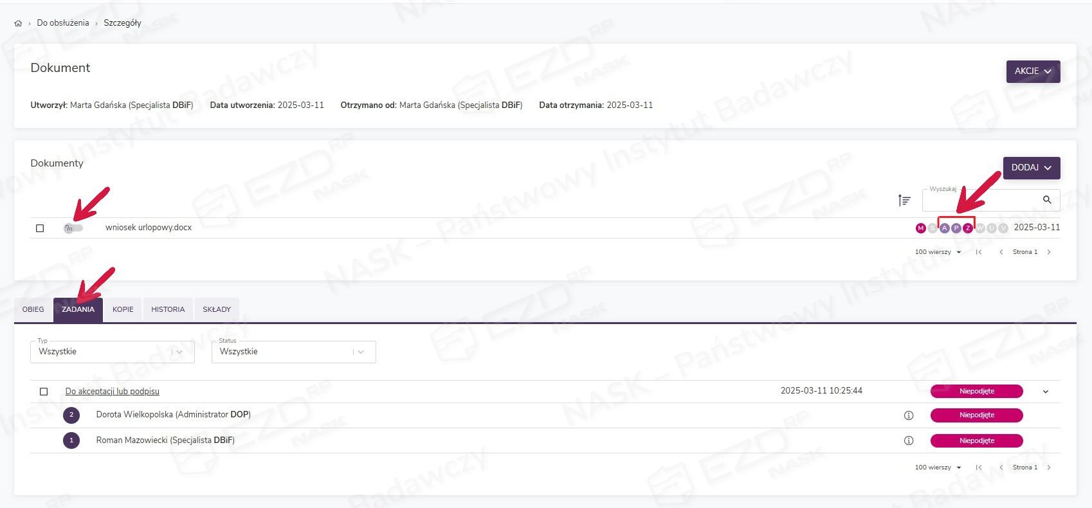Open the AKCJE dropdown menu
This screenshot has height=508, width=1092.
pyautogui.click(x=1033, y=71)
